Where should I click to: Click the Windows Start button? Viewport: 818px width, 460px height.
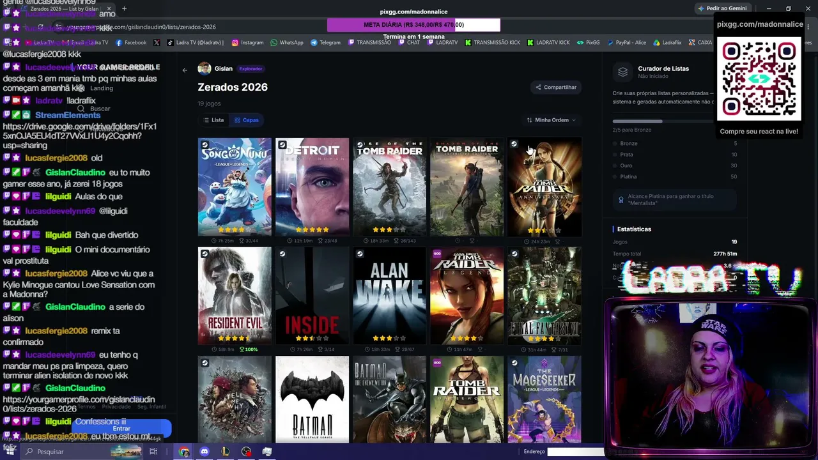10,452
